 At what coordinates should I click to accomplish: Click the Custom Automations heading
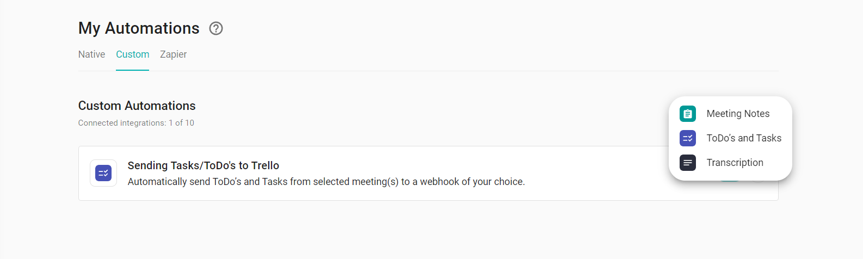(137, 106)
